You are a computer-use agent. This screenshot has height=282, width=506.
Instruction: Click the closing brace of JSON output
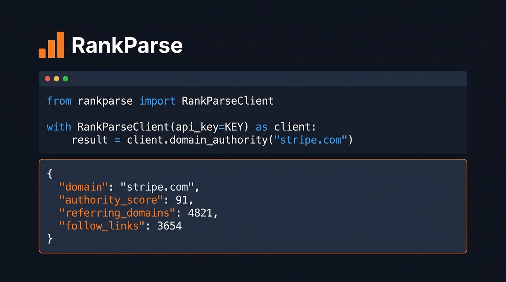tap(50, 239)
